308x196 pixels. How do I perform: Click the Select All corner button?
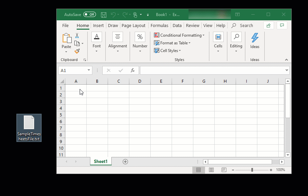pyautogui.click(x=62, y=81)
